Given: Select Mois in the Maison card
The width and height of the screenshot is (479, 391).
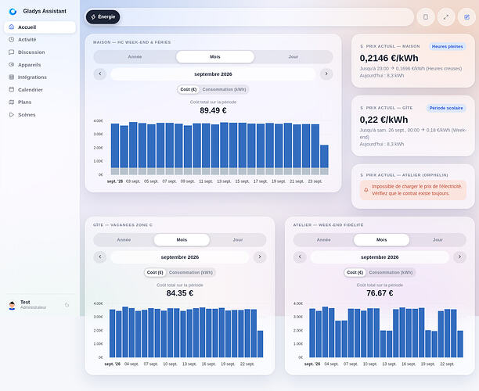Looking at the screenshot, I should (215, 57).
